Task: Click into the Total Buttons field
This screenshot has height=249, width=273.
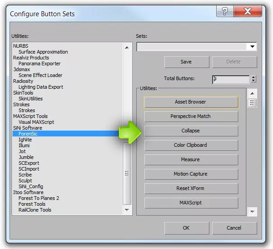Action: 231,79
